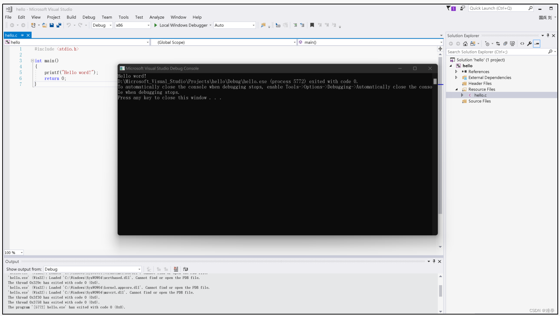Select Header Files folder in Solution Explorer
The width and height of the screenshot is (560, 316).
tap(480, 84)
